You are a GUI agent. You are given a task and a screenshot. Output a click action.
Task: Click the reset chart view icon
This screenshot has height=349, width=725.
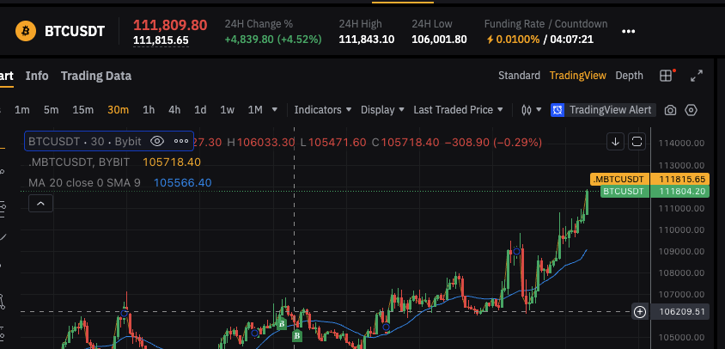(637, 142)
